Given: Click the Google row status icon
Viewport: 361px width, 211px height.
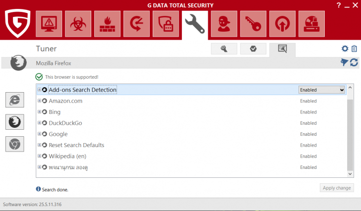Looking at the screenshot, I should (45, 134).
